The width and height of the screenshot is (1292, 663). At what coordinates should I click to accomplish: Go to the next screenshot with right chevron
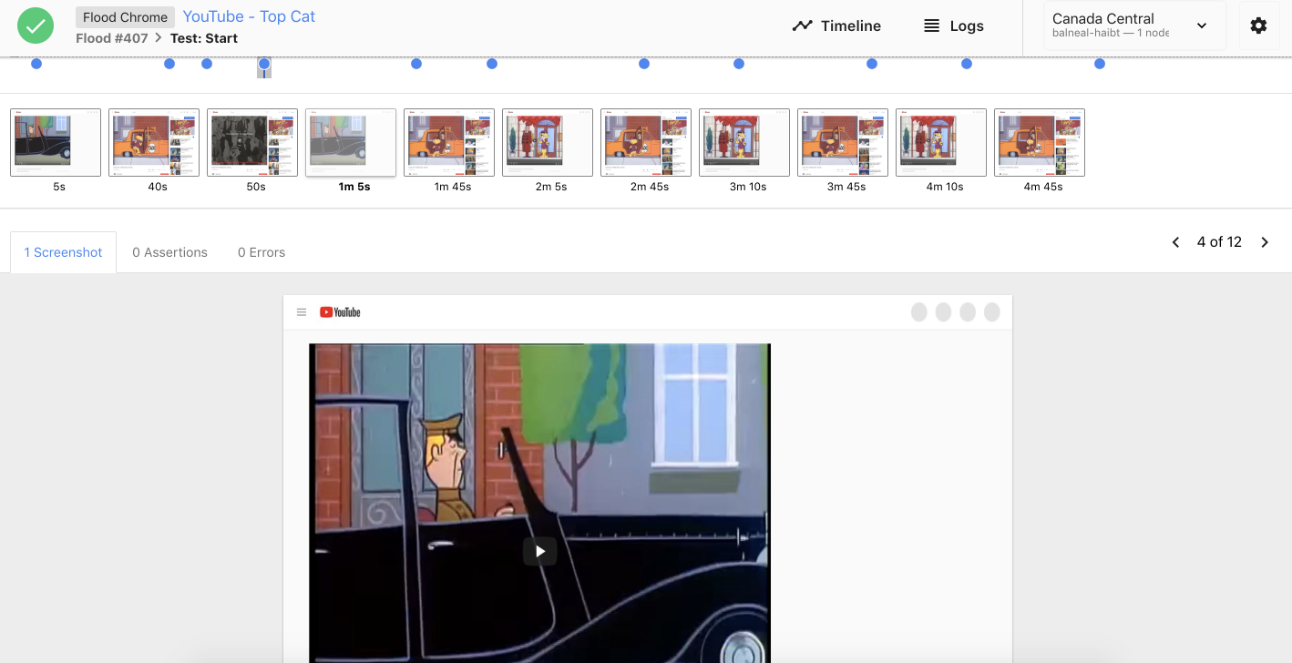pyautogui.click(x=1265, y=242)
